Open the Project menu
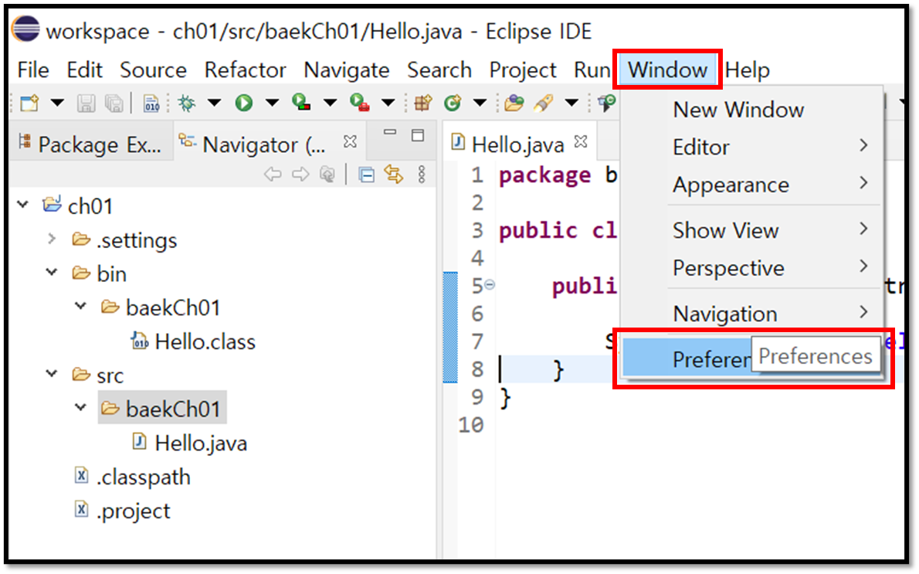Screen dimensions: 919x574 click(523, 70)
